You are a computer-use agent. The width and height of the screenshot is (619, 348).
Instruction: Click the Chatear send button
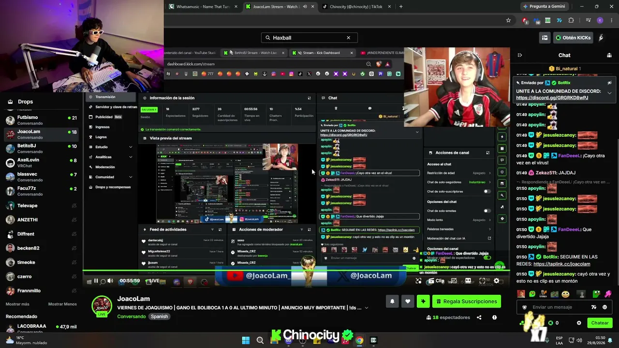click(600, 323)
